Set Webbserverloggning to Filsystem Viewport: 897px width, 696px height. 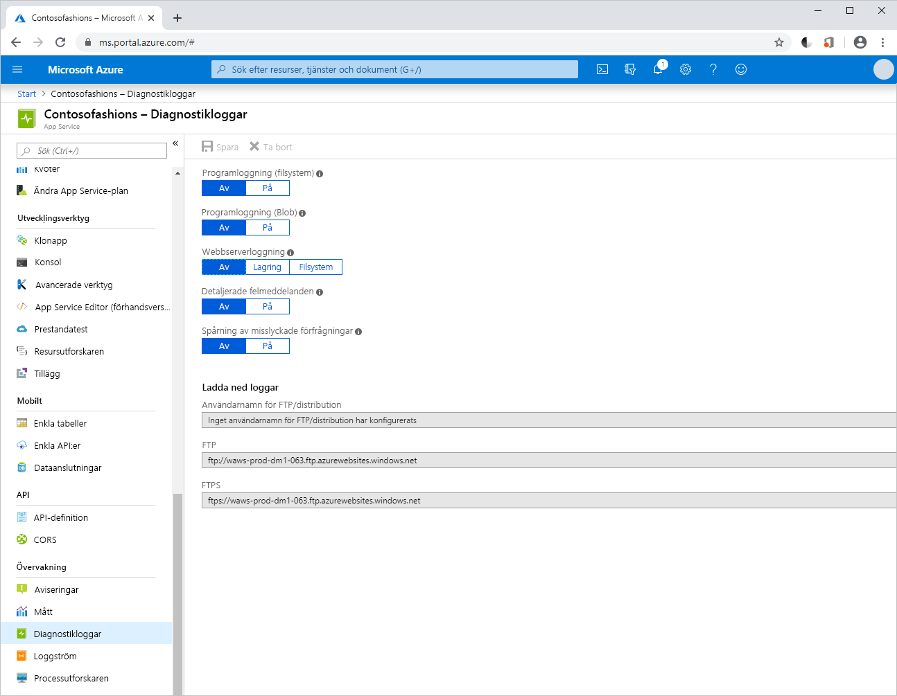pyautogui.click(x=316, y=267)
